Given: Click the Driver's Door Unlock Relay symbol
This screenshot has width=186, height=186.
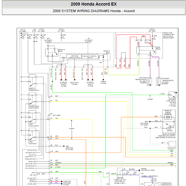Looking at the screenshot, I should pyautogui.click(x=32, y=99).
